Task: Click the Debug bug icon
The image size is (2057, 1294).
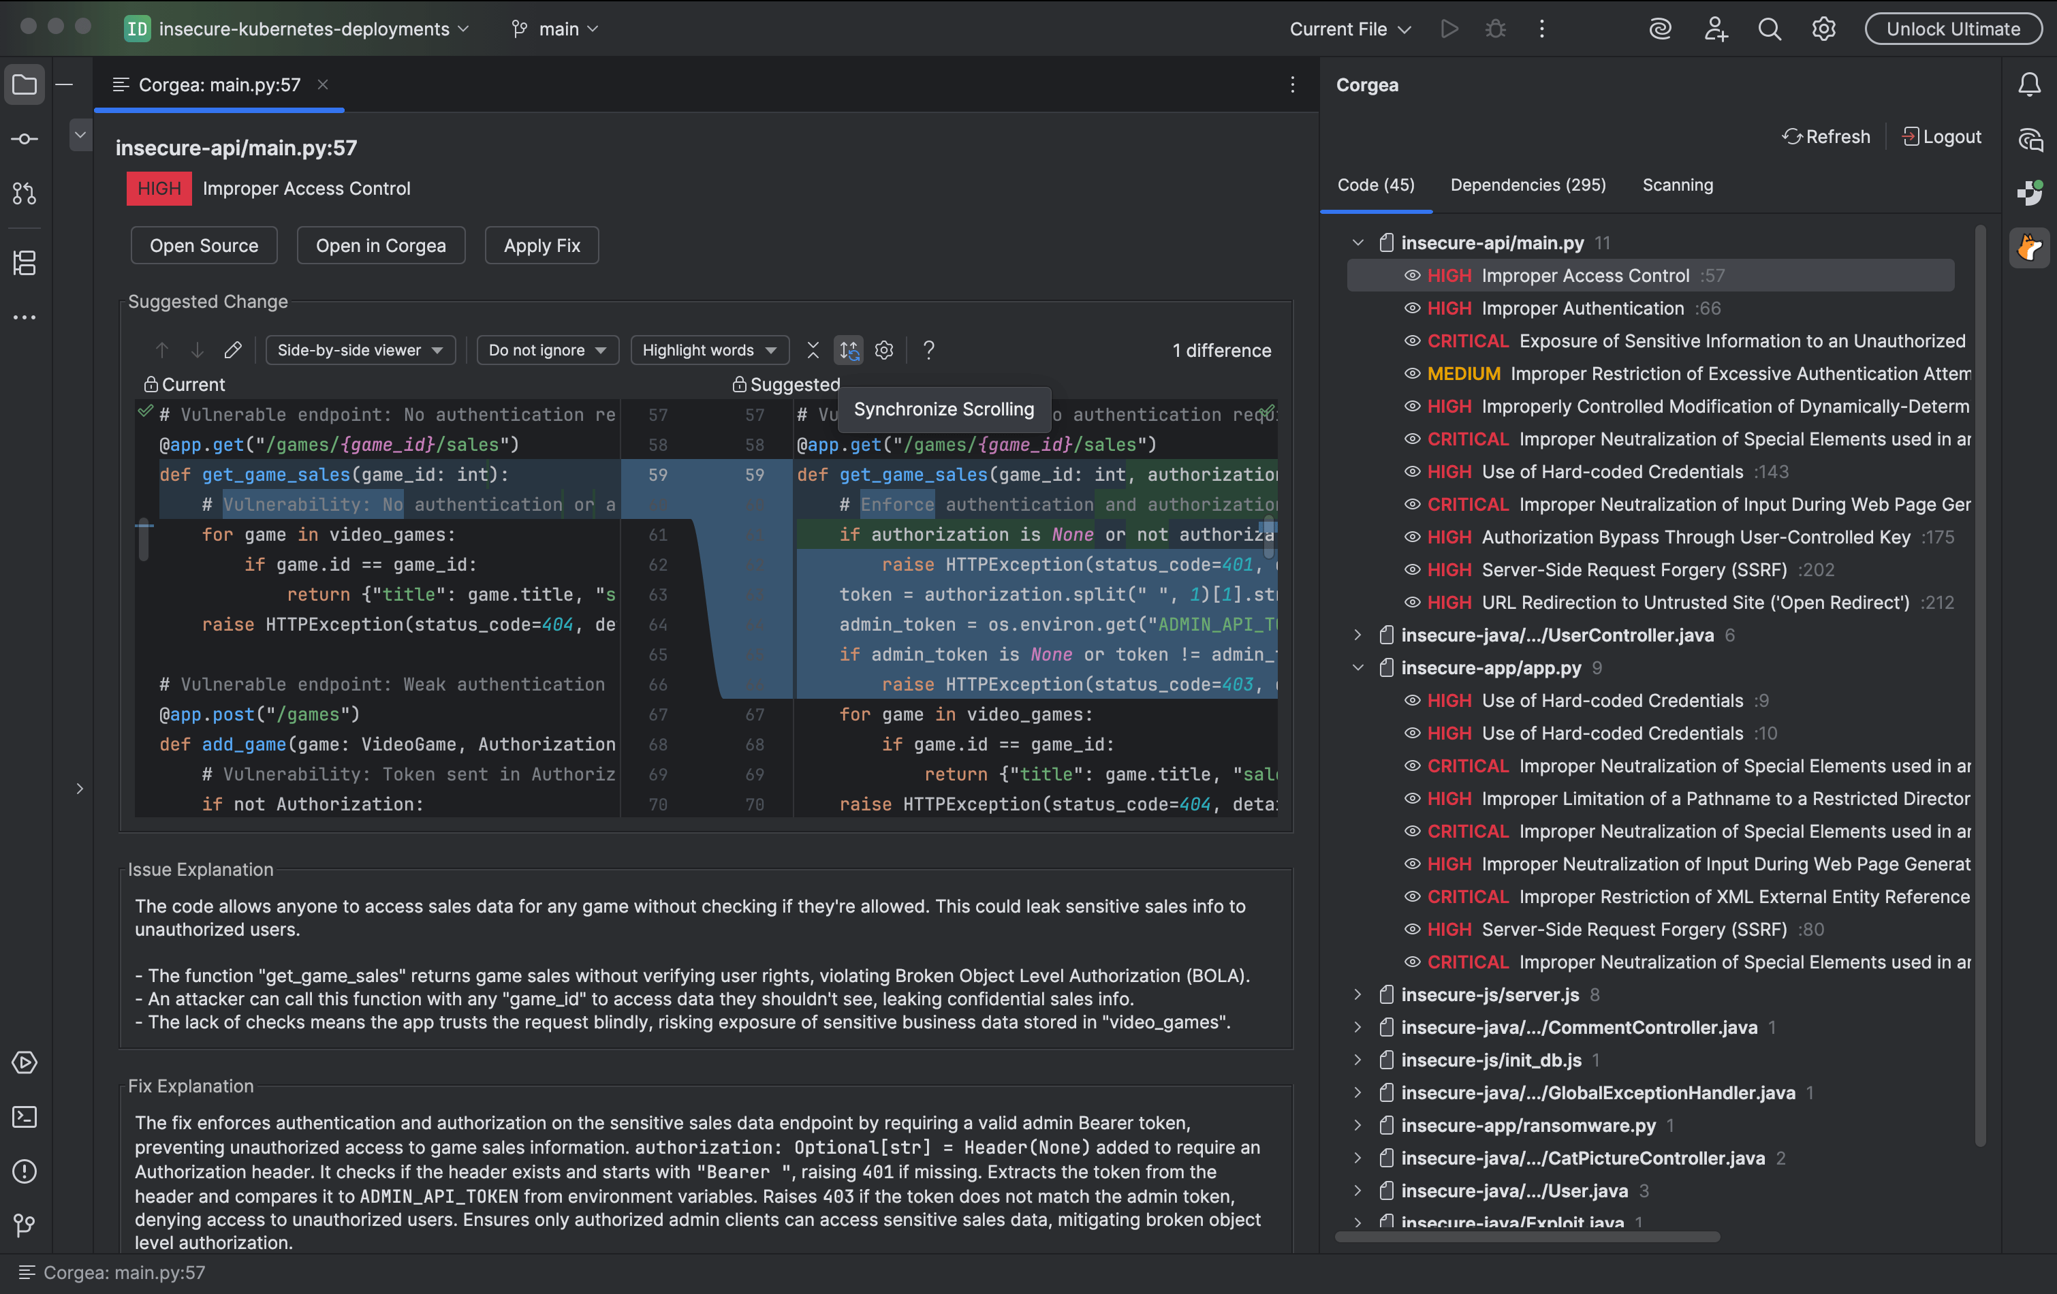Action: tap(1496, 29)
